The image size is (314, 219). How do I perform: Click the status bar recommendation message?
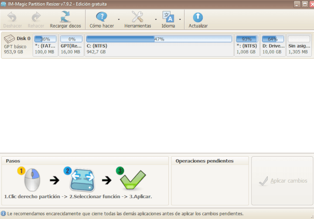125,214
